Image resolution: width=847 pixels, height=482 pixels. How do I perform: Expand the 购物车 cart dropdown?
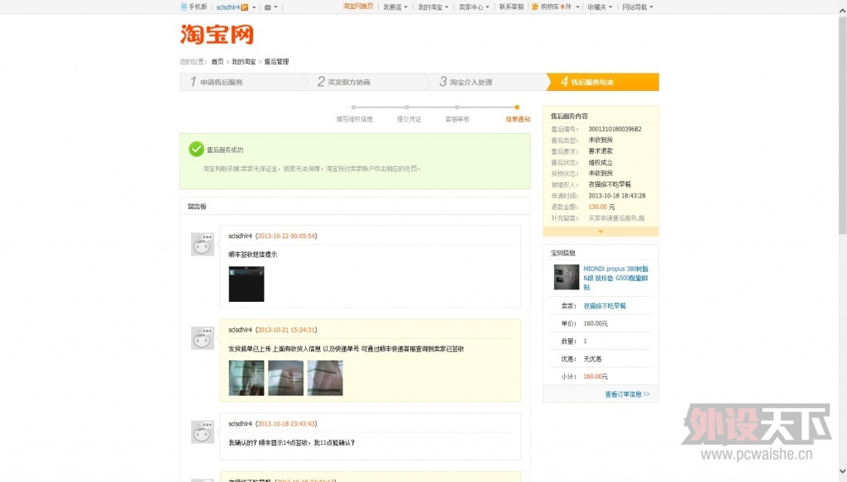coord(577,7)
